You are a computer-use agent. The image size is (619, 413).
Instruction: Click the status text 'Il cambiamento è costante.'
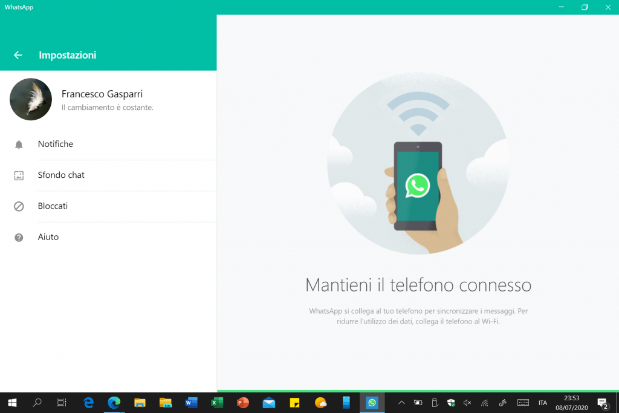108,108
